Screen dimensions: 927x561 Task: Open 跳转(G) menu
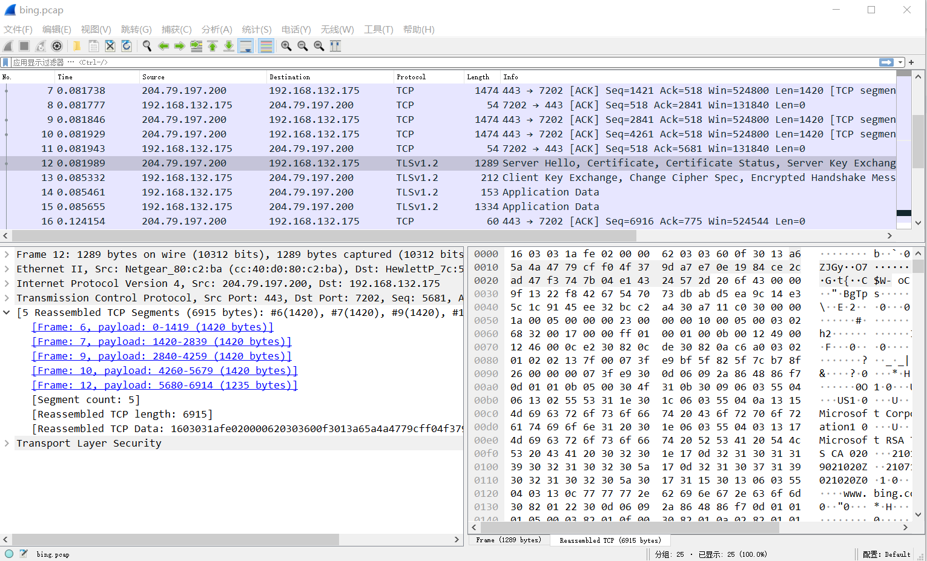(x=136, y=30)
